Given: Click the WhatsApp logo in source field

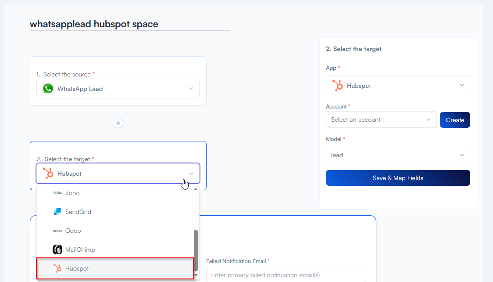Looking at the screenshot, I should pyautogui.click(x=48, y=89).
